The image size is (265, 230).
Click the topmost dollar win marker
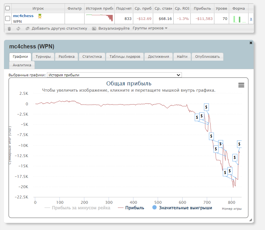click(x=207, y=107)
